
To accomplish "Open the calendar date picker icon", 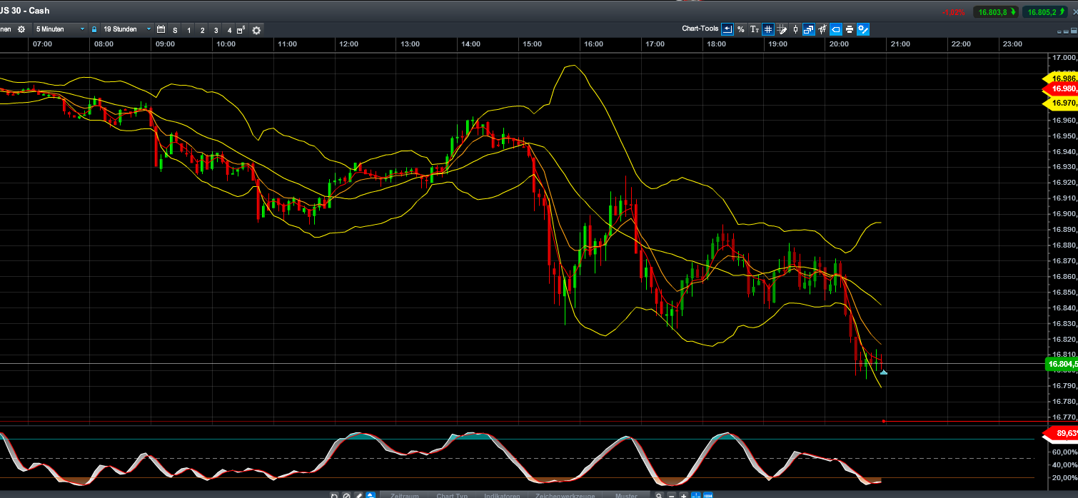I will click(x=161, y=30).
